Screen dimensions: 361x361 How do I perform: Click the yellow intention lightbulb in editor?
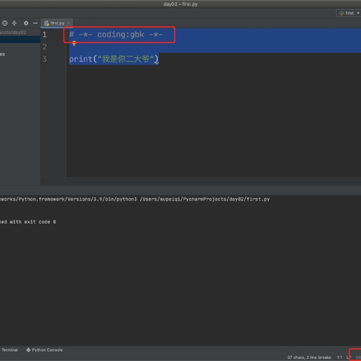tap(74, 43)
